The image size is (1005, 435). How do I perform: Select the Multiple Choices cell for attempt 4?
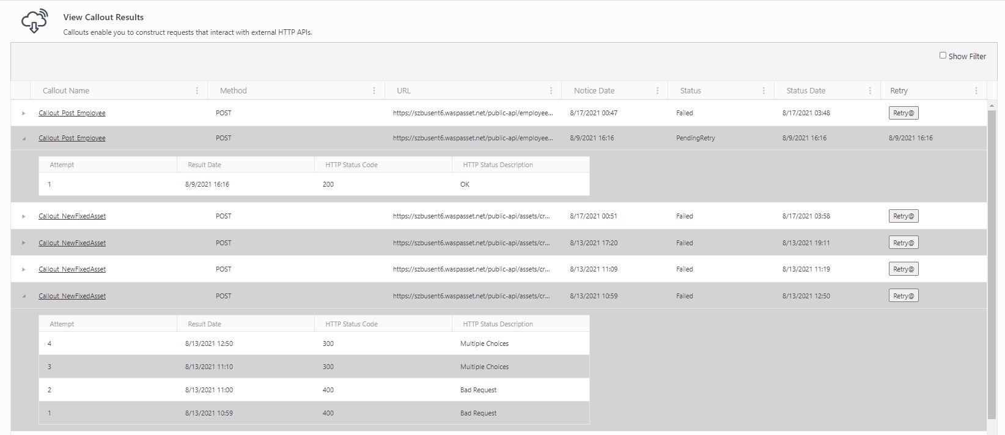(x=484, y=343)
